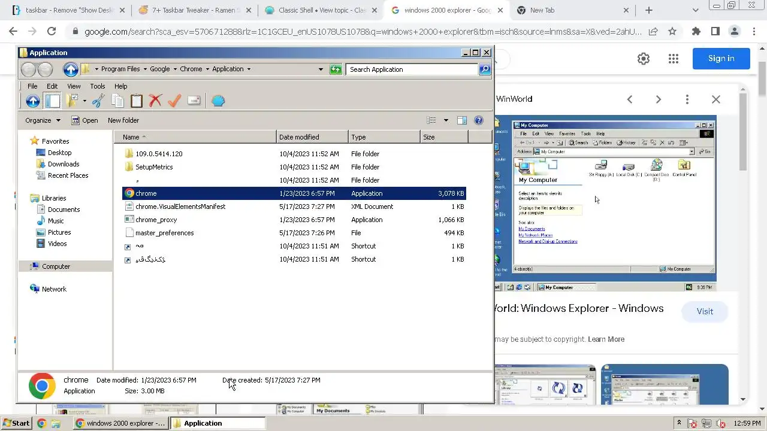Click the Paste clipboard icon
Image resolution: width=767 pixels, height=431 pixels.
click(x=137, y=101)
